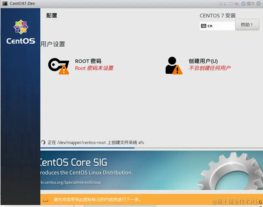Click the cn keyboard layout field
This screenshot has height=207, width=263.
(x=217, y=26)
